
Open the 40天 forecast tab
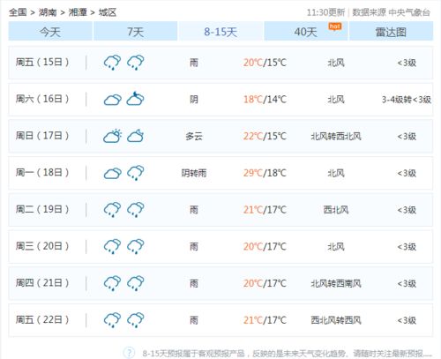[306, 31]
